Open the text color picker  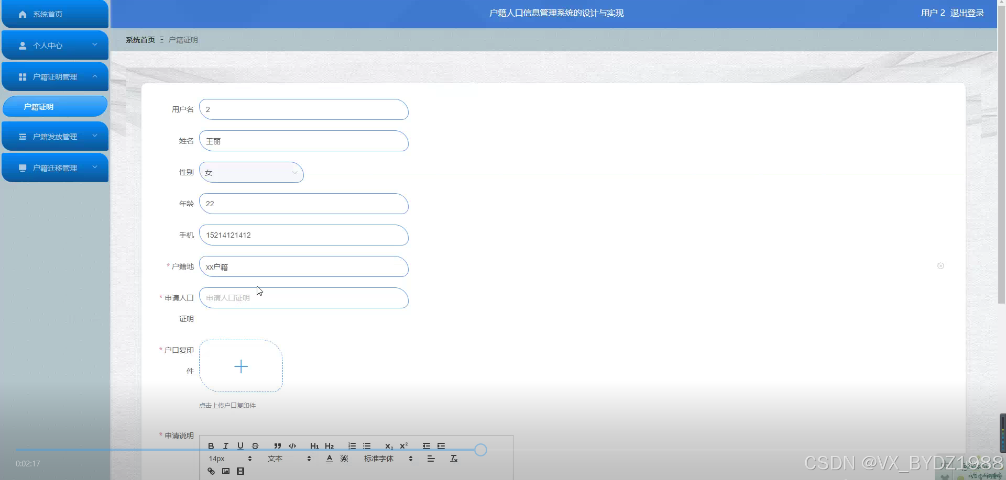click(329, 459)
